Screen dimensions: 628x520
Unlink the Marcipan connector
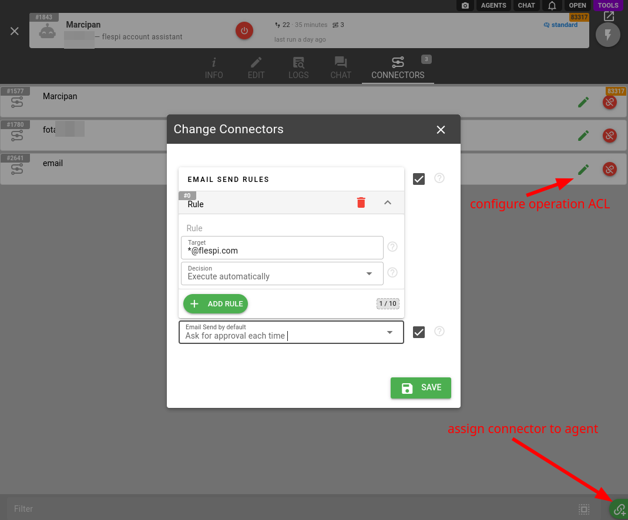point(610,102)
